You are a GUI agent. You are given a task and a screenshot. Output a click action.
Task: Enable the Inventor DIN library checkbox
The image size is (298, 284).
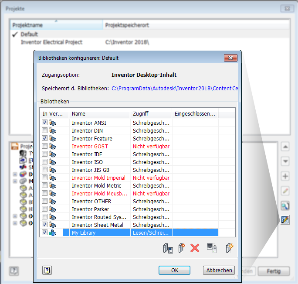tap(45, 130)
